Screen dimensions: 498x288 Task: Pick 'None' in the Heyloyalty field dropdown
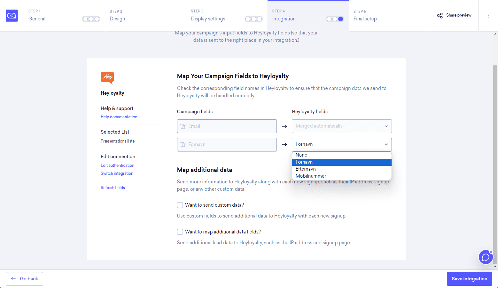pyautogui.click(x=301, y=155)
